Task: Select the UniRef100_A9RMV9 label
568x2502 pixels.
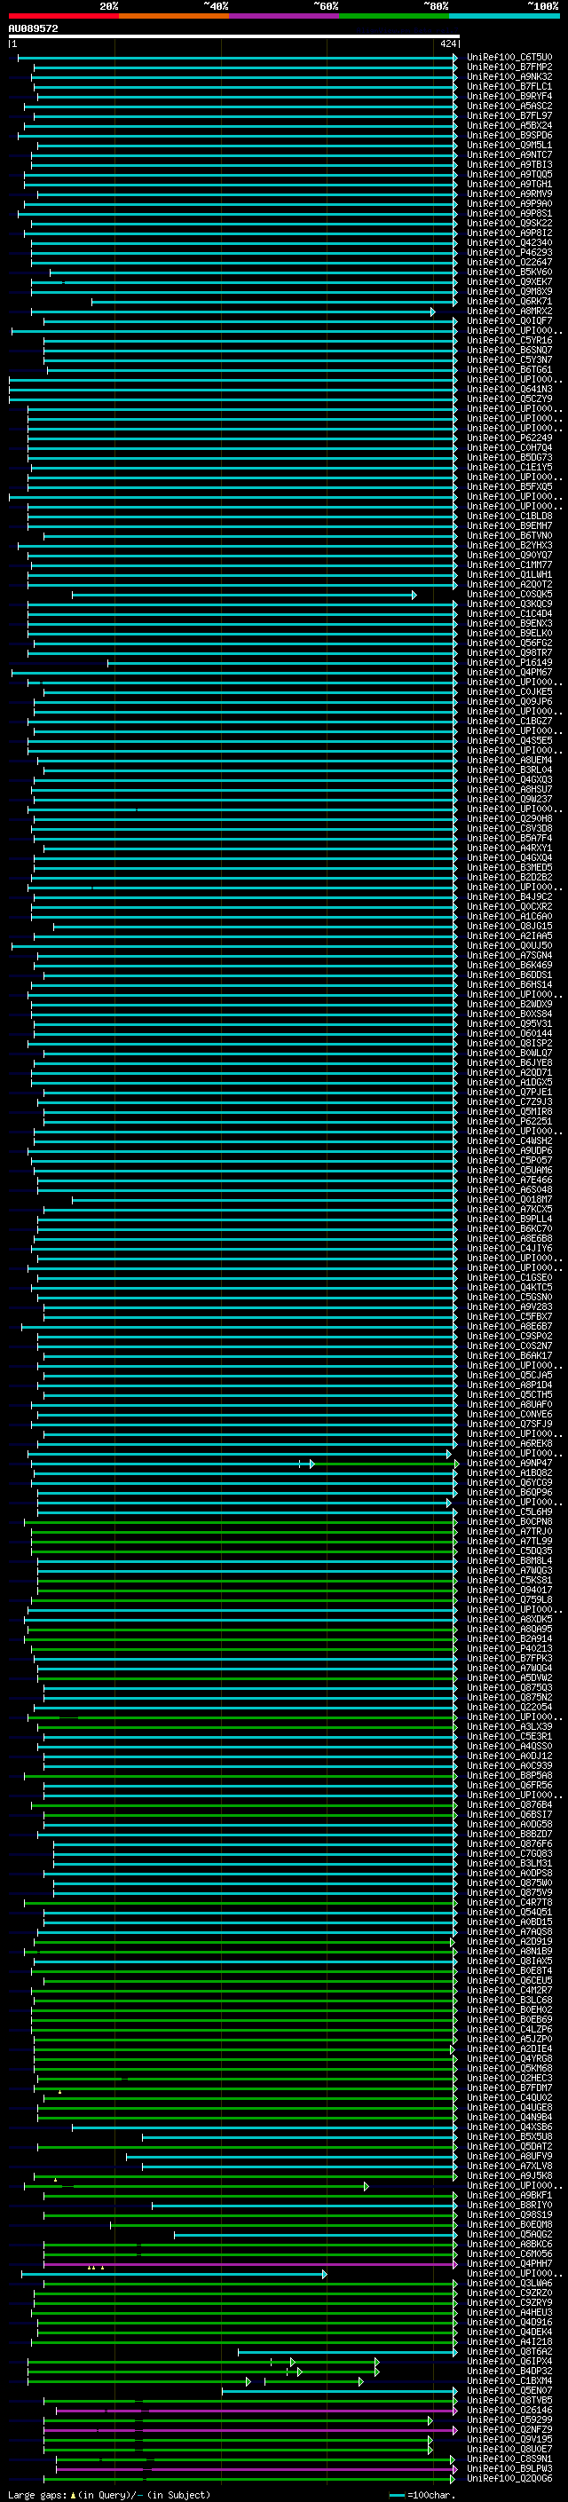Action: (509, 194)
